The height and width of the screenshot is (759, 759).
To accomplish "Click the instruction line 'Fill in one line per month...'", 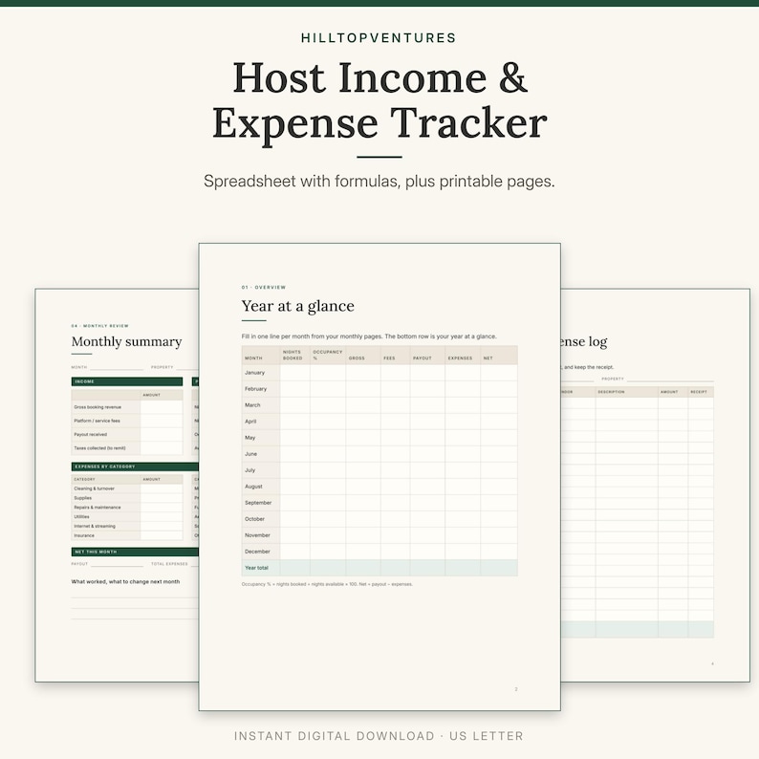I will point(369,336).
